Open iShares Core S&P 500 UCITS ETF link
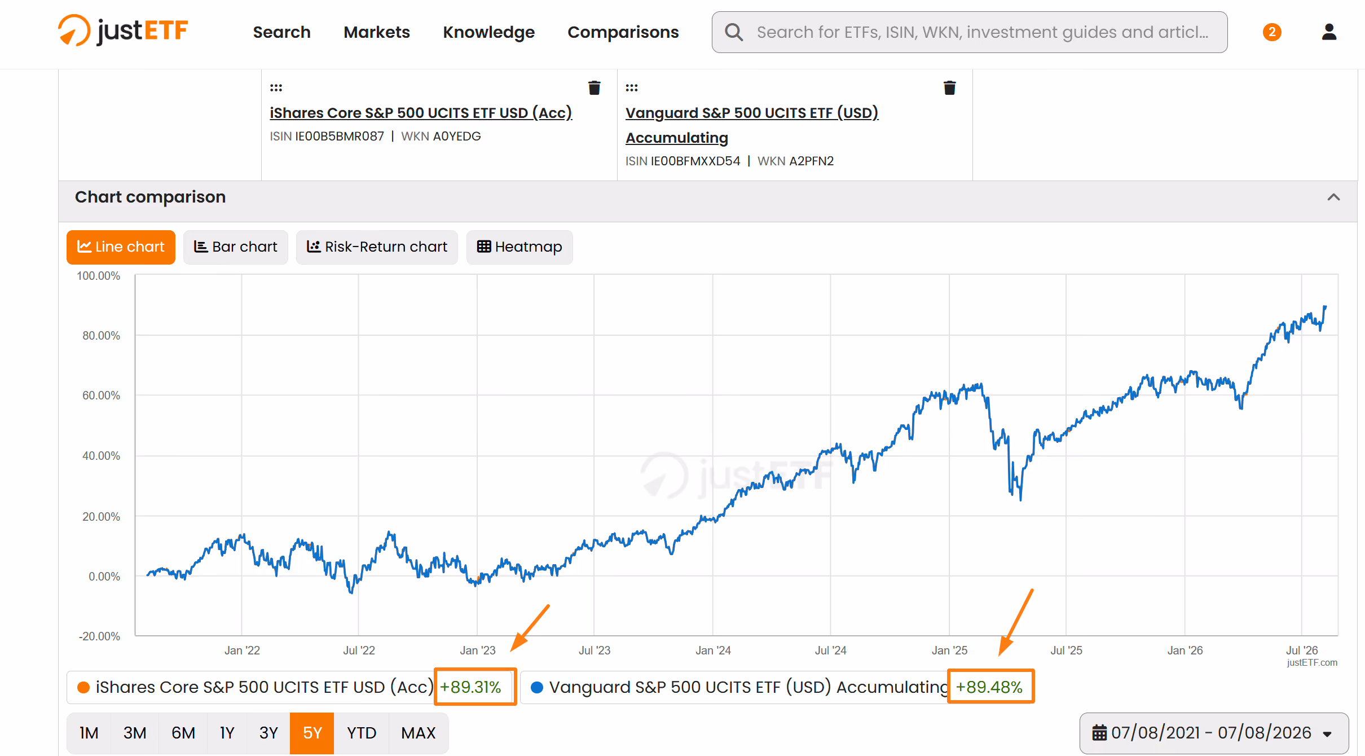 pos(421,113)
